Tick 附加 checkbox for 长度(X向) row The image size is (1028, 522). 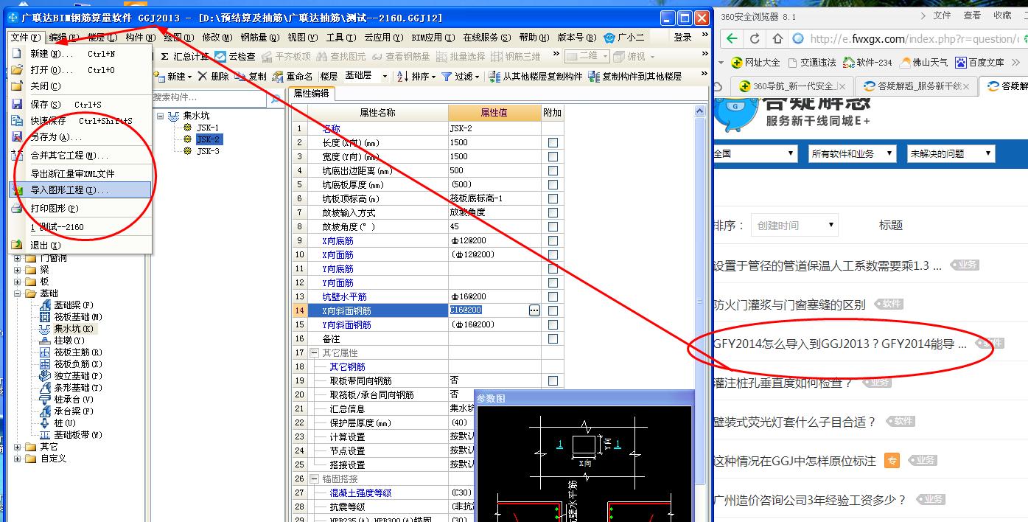[553, 142]
